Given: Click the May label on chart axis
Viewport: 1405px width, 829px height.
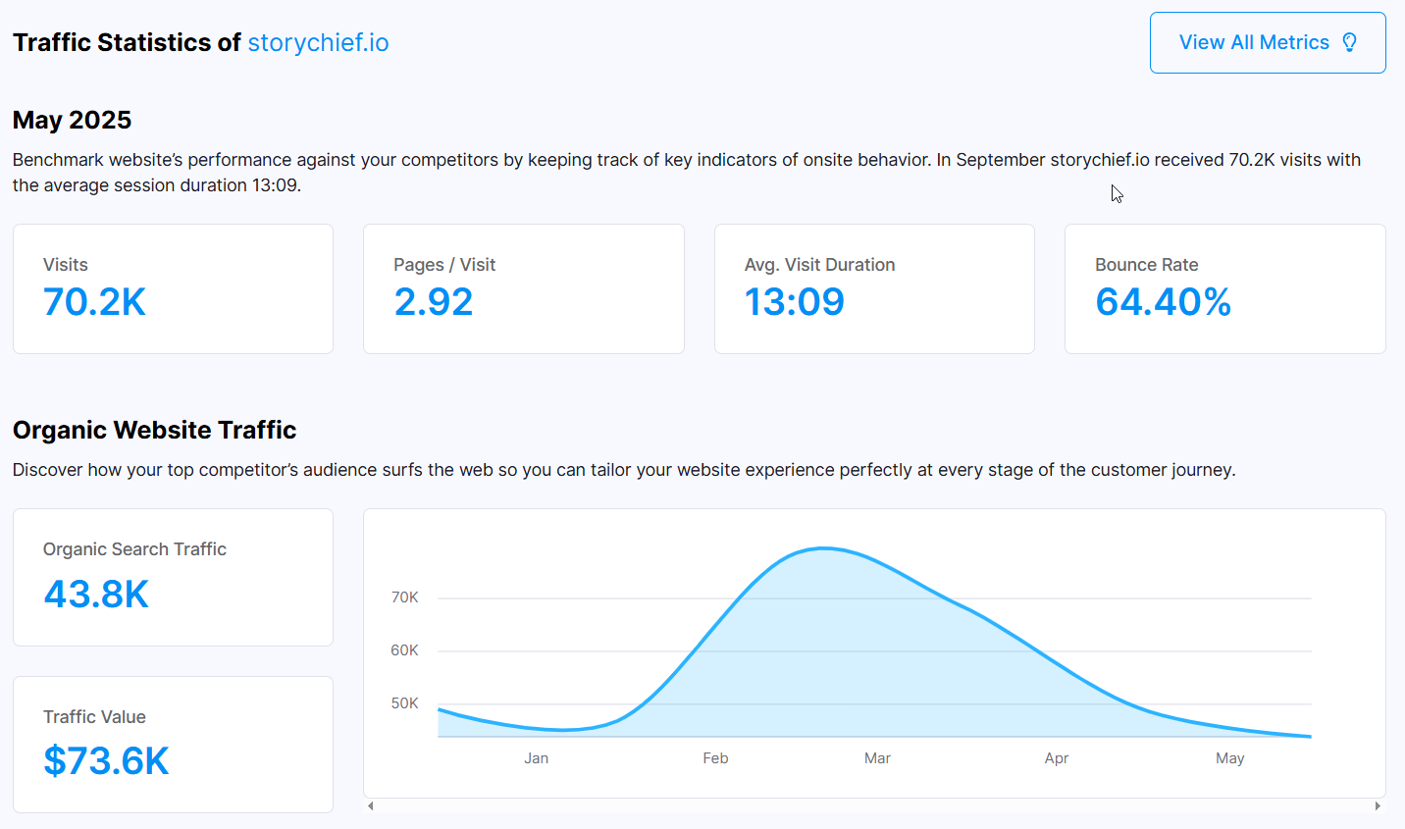Looking at the screenshot, I should pos(1229,758).
